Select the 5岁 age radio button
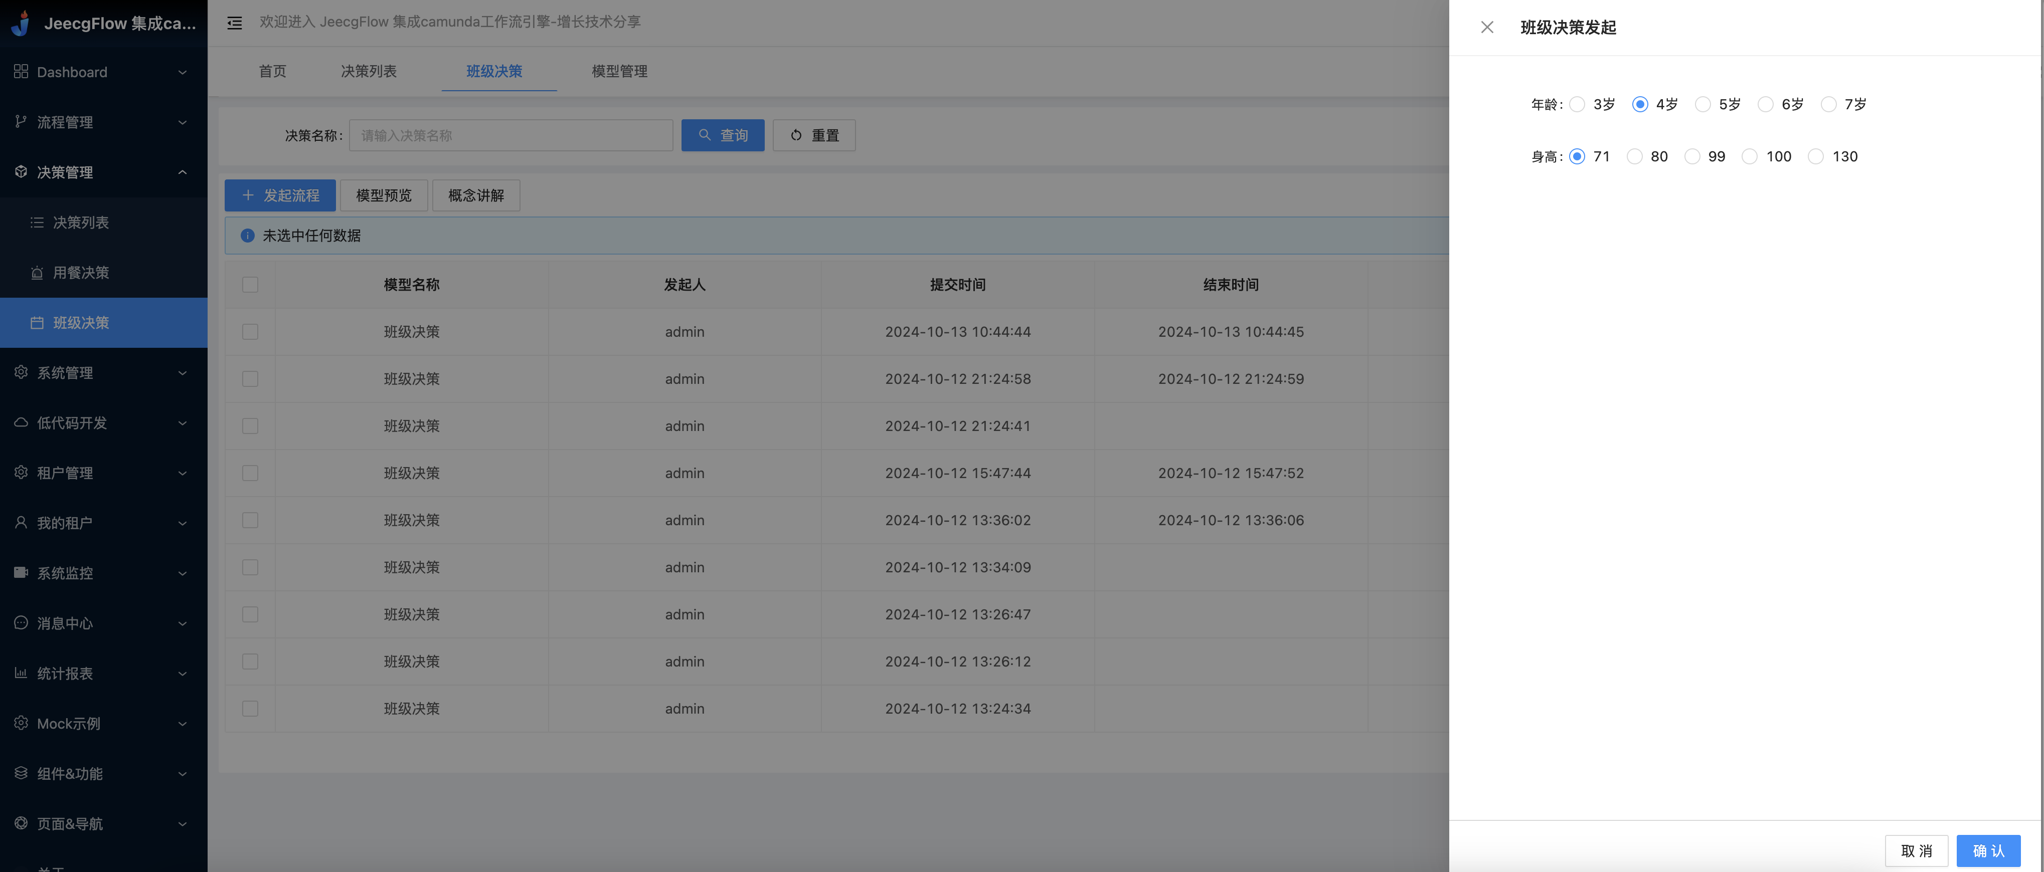This screenshot has width=2044, height=872. (x=1702, y=105)
